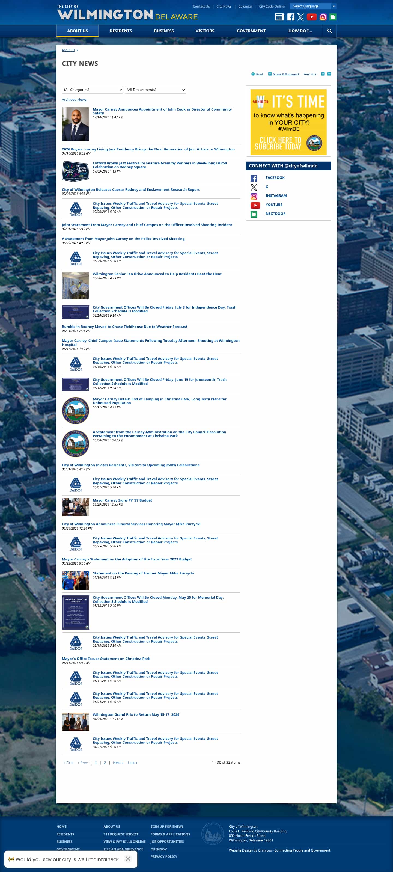Increase font size with plus icon
Screen dimensions: 393x872
[x=323, y=74]
